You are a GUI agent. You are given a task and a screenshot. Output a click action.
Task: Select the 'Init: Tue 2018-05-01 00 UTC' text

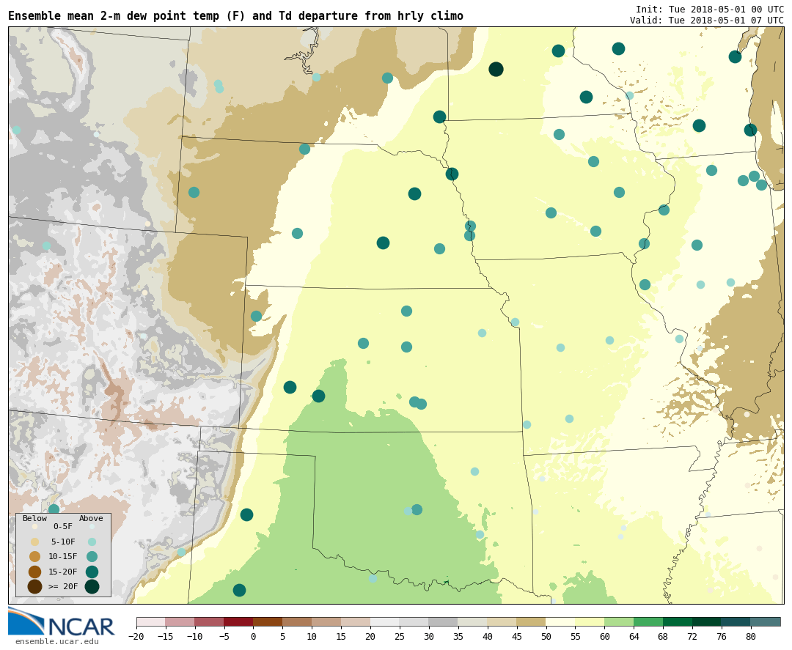(x=710, y=9)
